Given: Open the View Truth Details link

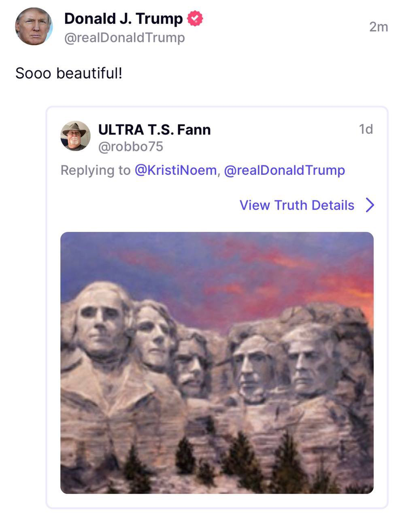Looking at the screenshot, I should coord(297,205).
